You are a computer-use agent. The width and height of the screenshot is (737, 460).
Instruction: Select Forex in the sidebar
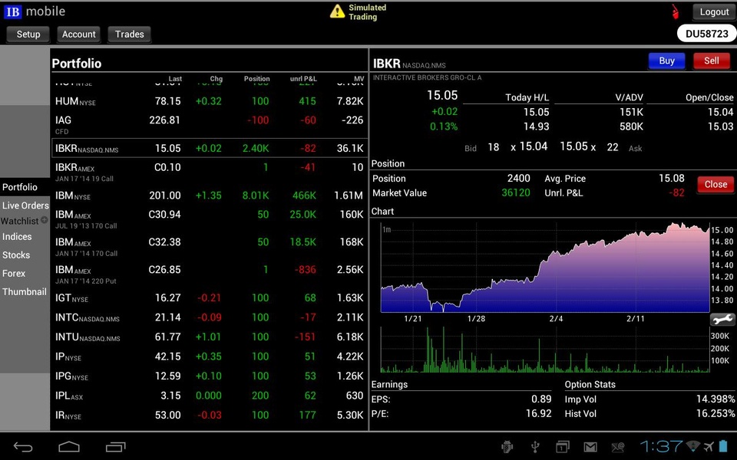point(14,273)
